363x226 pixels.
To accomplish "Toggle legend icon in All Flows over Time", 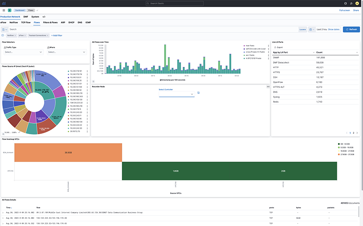I will click(x=93, y=81).
